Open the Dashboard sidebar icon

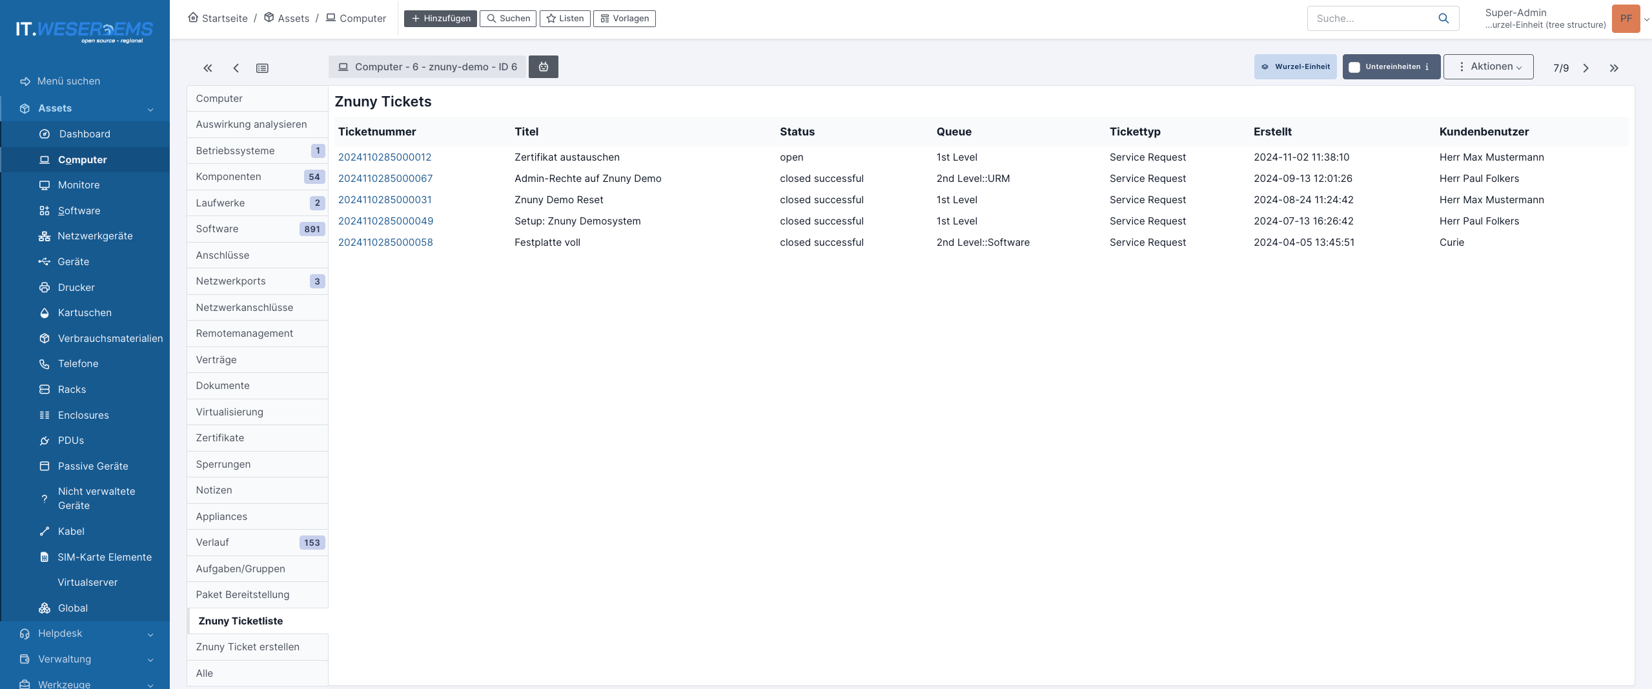(45, 134)
